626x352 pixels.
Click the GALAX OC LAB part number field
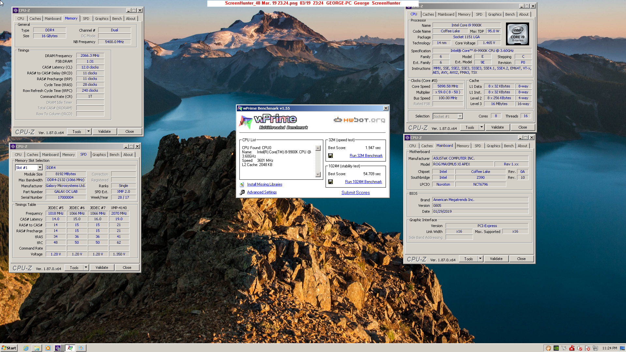pyautogui.click(x=66, y=192)
